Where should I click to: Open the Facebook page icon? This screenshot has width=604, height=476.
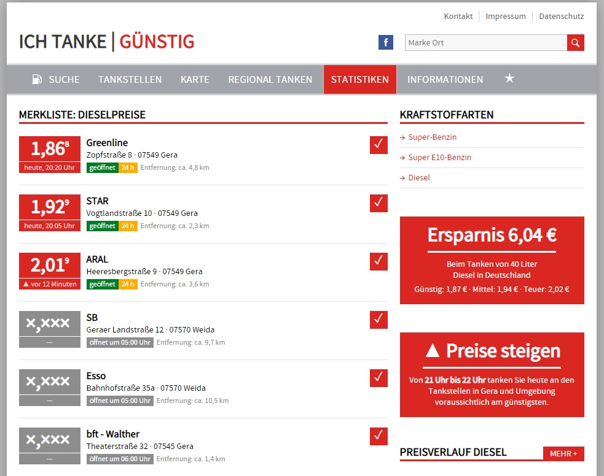(386, 42)
